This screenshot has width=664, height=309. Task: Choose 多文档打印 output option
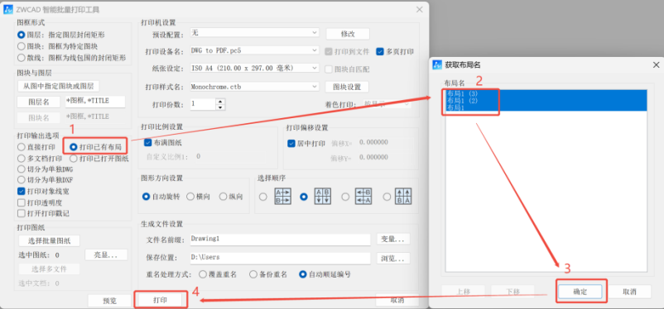tap(21, 159)
